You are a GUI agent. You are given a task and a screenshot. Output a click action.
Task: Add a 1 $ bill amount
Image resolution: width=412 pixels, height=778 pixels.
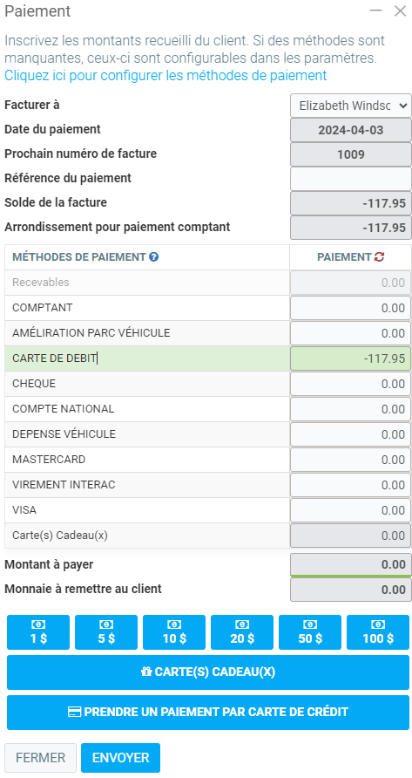click(x=38, y=632)
